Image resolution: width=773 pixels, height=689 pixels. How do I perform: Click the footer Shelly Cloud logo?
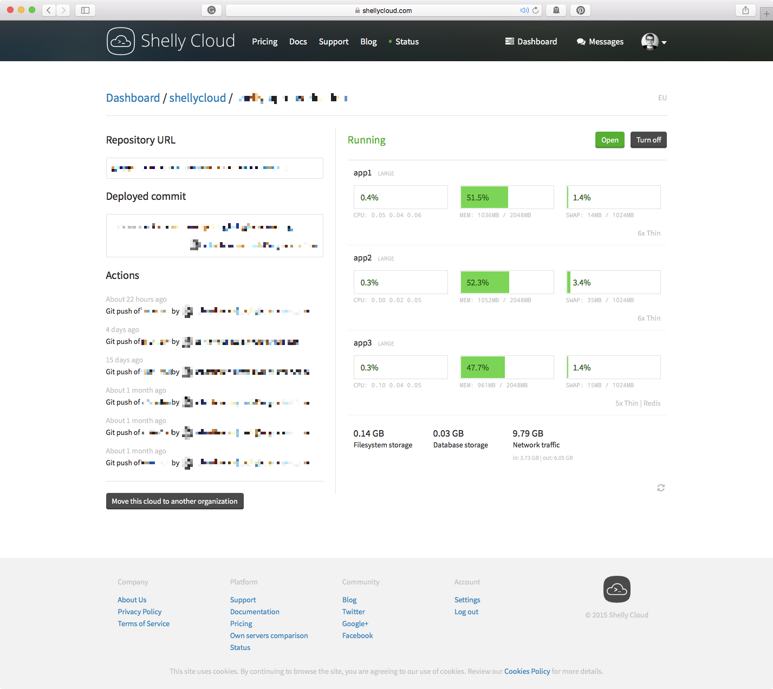(x=617, y=589)
